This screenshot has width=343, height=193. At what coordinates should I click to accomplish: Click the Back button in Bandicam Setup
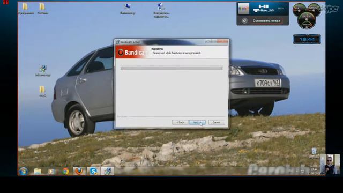point(180,123)
